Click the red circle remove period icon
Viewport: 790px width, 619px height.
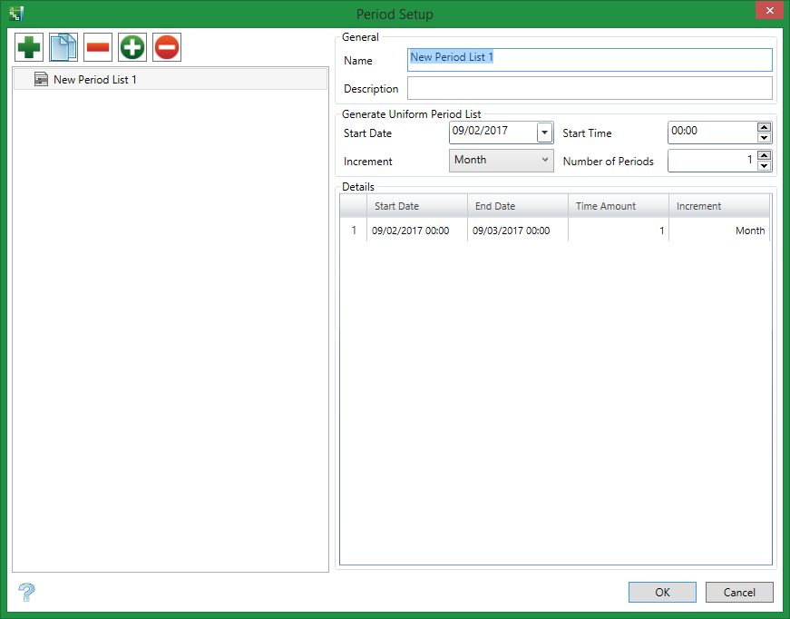(167, 47)
